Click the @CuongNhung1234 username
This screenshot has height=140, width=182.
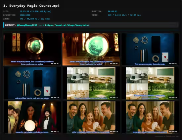pos(27,25)
